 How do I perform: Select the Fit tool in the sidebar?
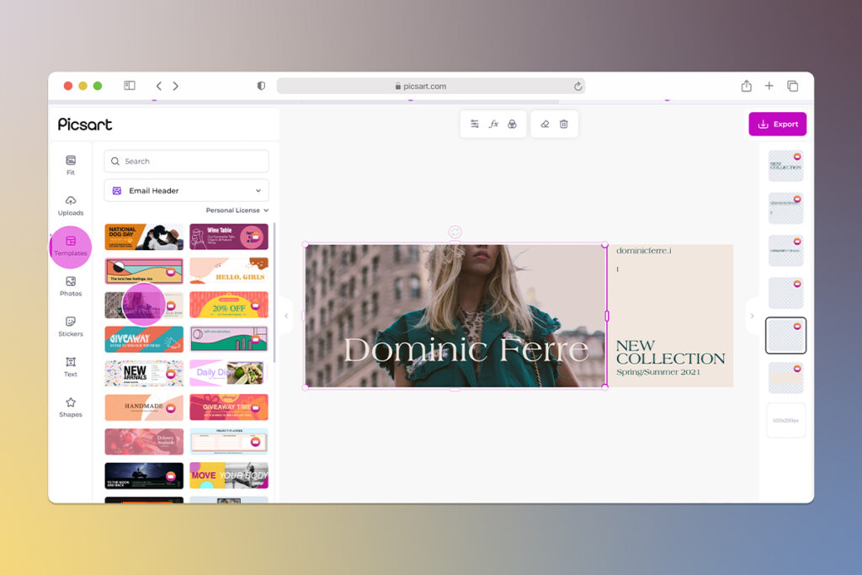[71, 164]
